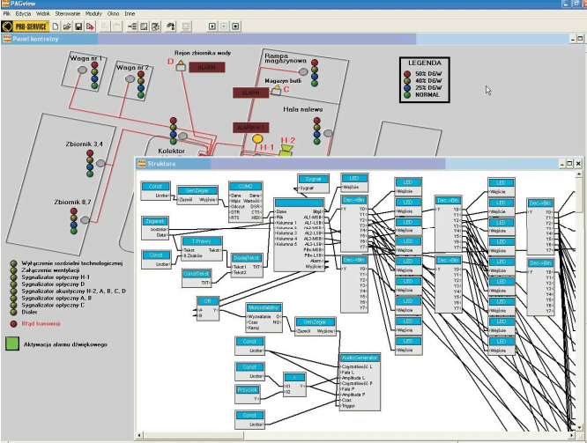
Task: Click the green H-2 horn icon
Action: coord(287,151)
